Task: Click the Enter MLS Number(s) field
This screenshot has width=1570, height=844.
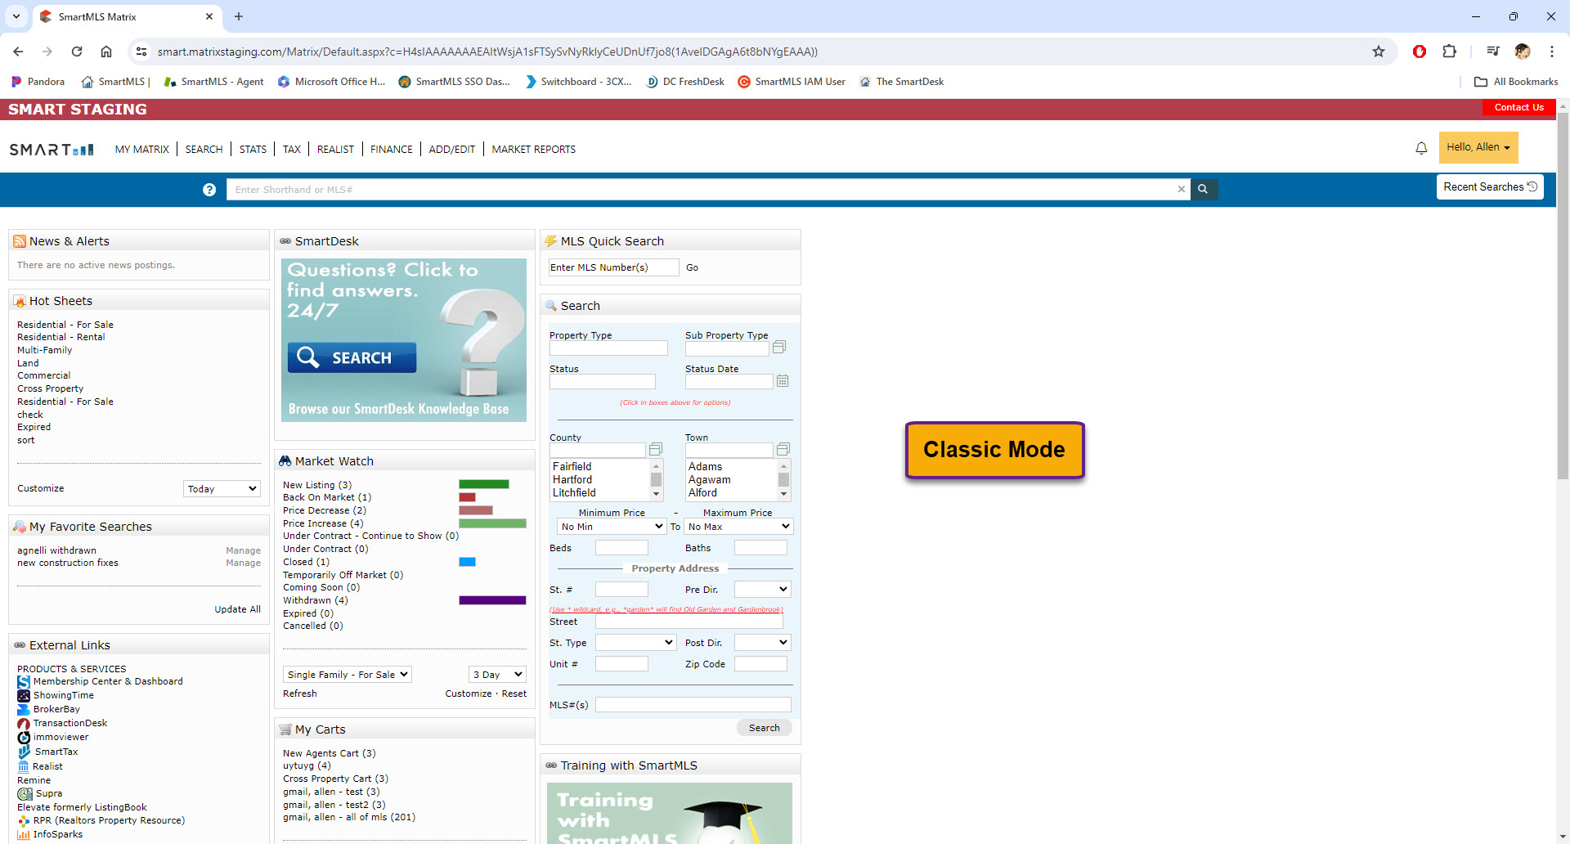Action: click(613, 267)
